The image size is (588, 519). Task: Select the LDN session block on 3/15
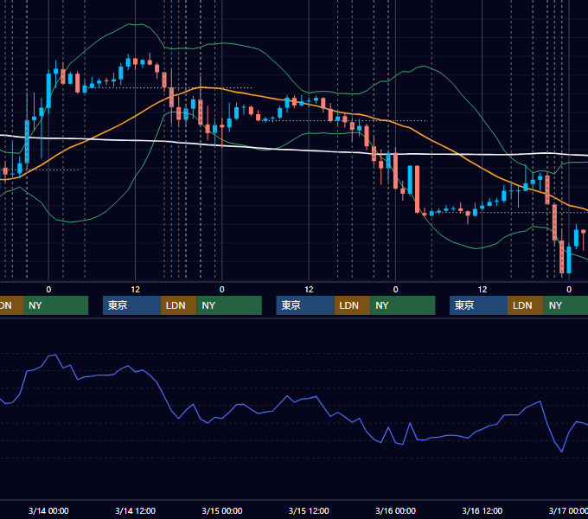click(352, 305)
